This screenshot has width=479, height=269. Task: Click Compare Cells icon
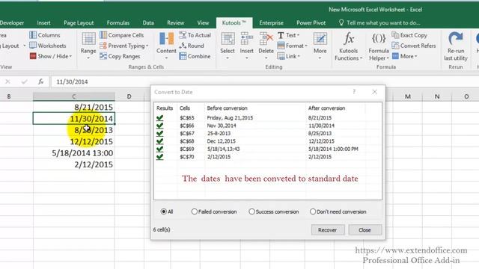click(x=103, y=35)
